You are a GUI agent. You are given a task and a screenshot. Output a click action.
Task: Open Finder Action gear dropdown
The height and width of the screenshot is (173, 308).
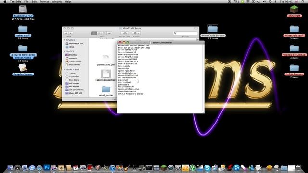136,33
